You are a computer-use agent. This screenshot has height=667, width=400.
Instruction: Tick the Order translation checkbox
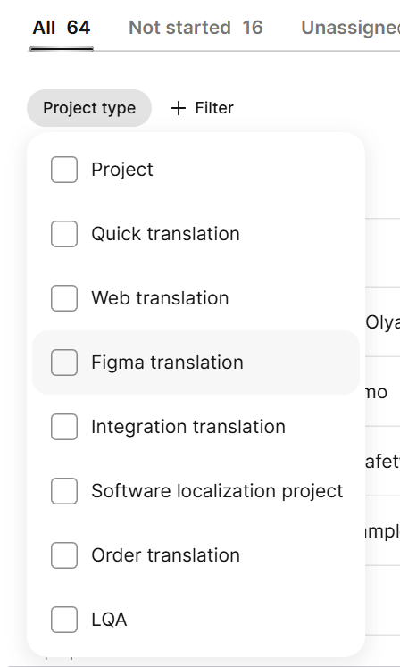click(x=64, y=555)
